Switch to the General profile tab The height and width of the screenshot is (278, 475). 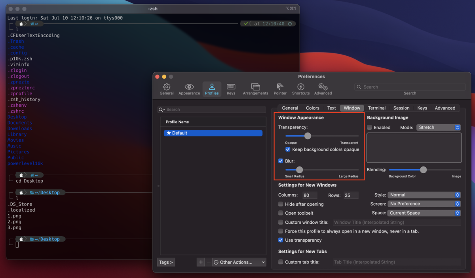click(290, 108)
